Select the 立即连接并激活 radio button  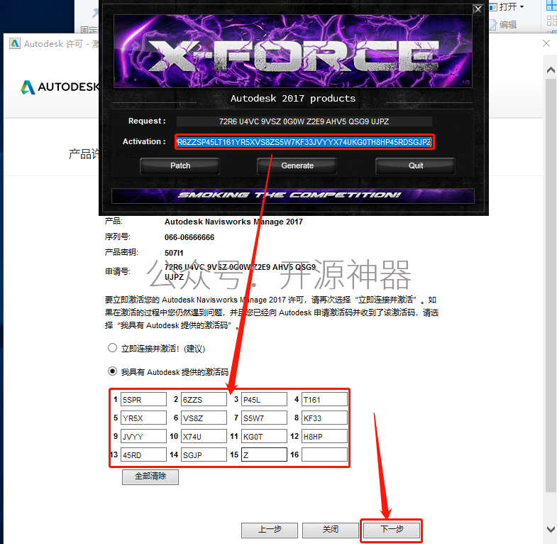point(112,348)
